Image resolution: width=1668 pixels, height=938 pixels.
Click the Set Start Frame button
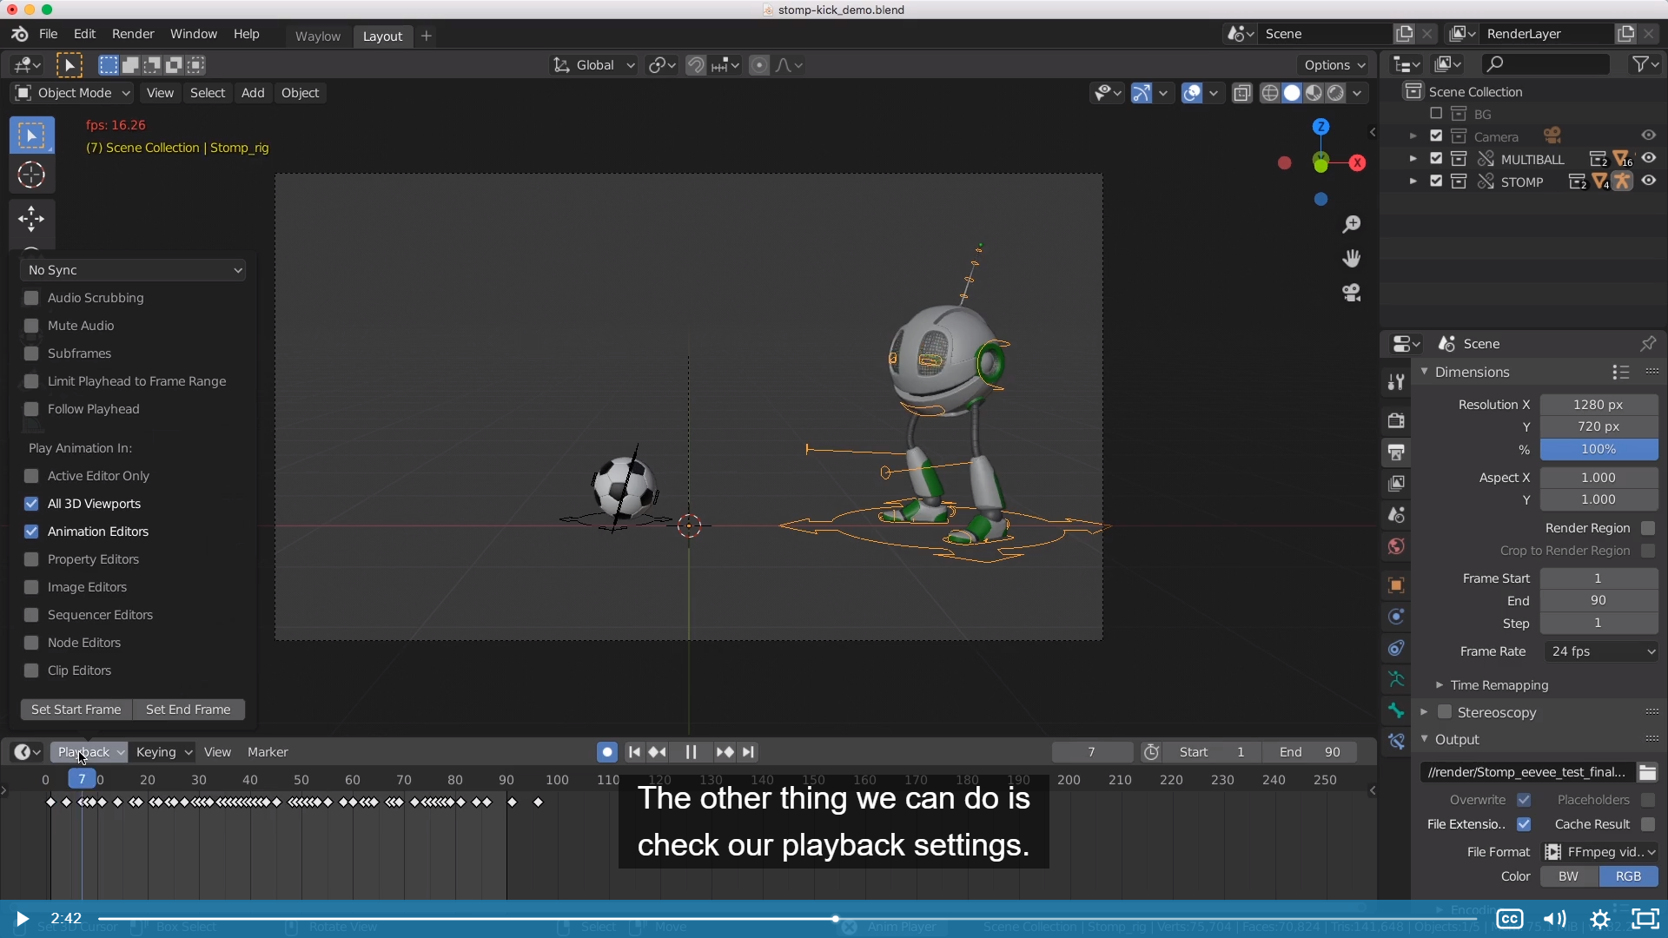pos(76,710)
